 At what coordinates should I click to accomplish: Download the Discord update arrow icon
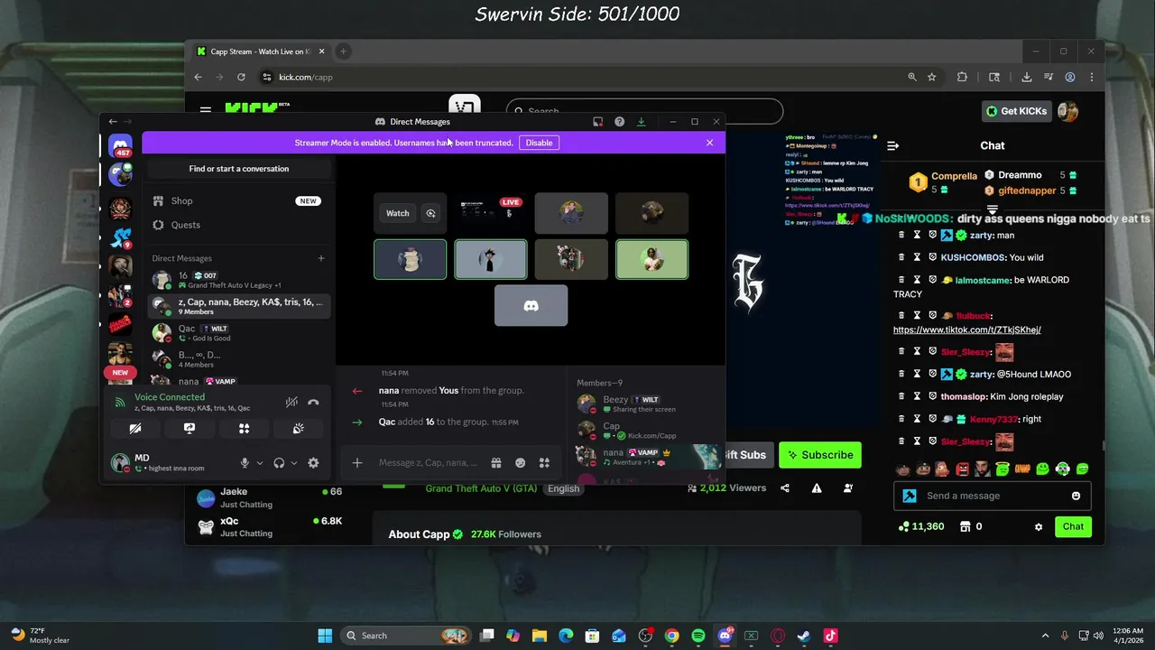coord(641,122)
